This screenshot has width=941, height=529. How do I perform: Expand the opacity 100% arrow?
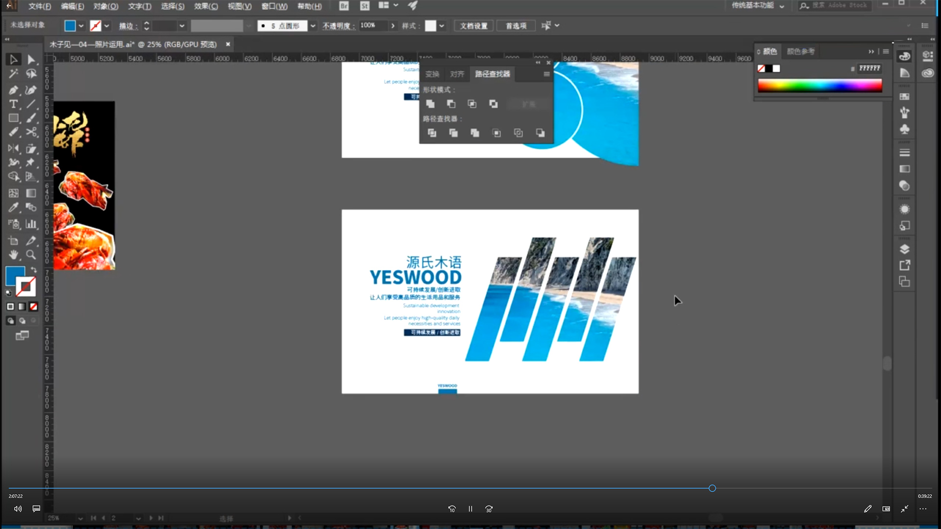tap(393, 26)
